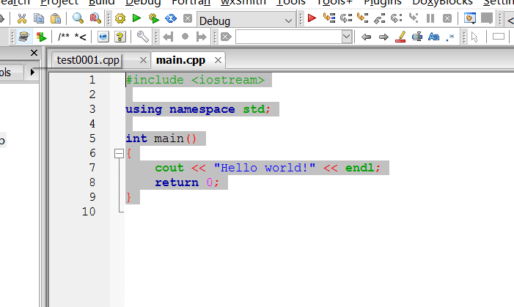Open the Debug menu
This screenshot has height=307, width=514.
143,3
